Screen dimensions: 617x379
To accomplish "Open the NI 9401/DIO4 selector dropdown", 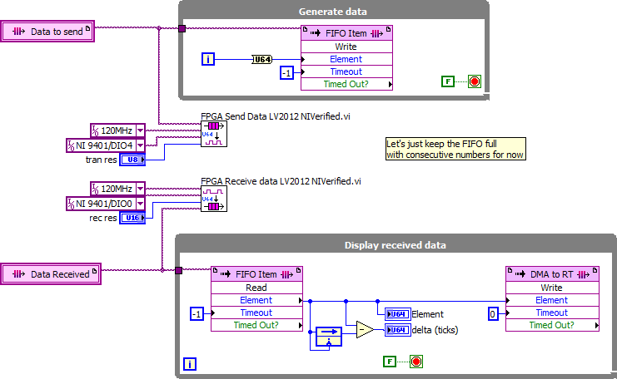I will point(140,145).
